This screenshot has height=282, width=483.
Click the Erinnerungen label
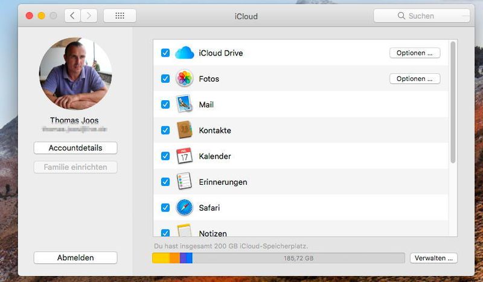223,182
